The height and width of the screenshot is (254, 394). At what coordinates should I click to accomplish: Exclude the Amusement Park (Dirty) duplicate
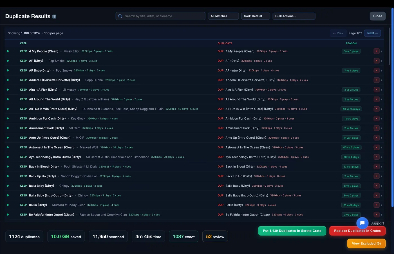pos(377,128)
